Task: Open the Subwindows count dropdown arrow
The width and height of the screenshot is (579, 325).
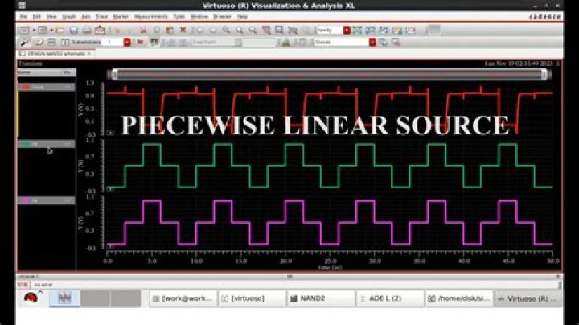Action: point(128,42)
